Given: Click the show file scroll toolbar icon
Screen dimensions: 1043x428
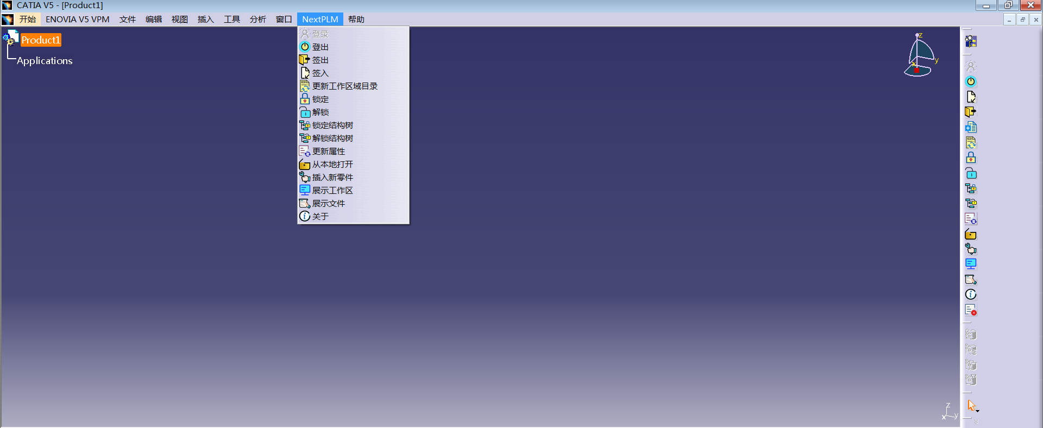Looking at the screenshot, I should (971, 279).
